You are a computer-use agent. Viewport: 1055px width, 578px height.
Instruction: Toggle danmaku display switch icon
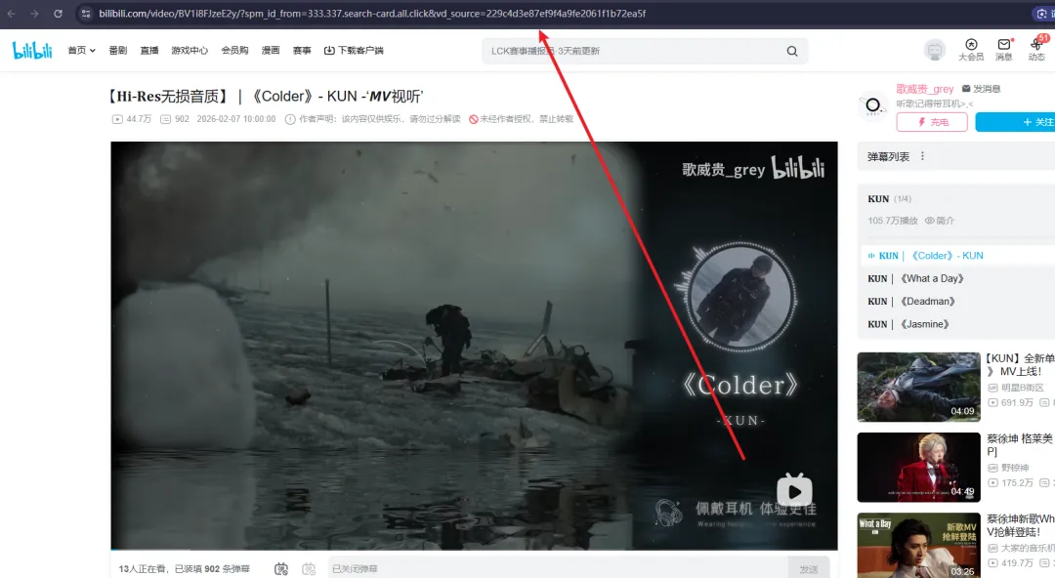tap(281, 569)
